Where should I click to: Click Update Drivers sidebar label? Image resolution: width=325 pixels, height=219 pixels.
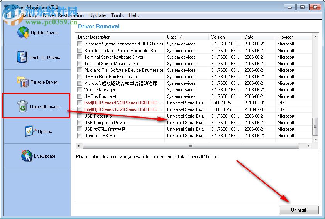point(44,33)
